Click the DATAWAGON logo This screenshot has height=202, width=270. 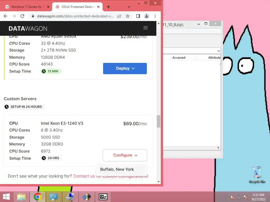pos(28,28)
